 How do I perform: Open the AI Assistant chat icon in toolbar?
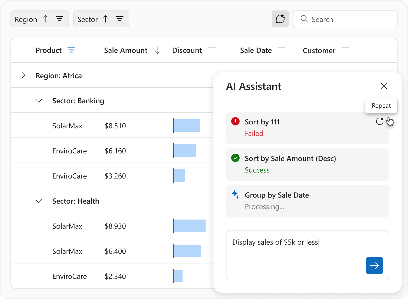click(280, 19)
